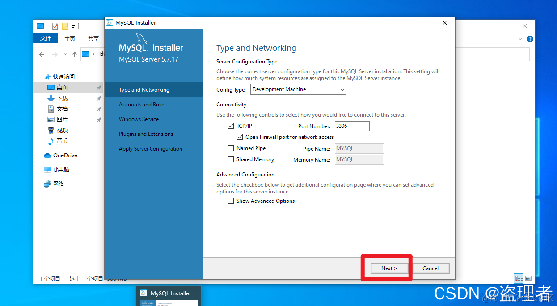Click the Memory Name field
Viewport: 557px width, 306px height.
(359, 159)
